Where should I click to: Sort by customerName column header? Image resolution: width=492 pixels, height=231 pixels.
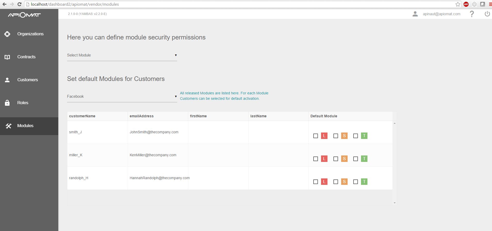click(x=82, y=116)
